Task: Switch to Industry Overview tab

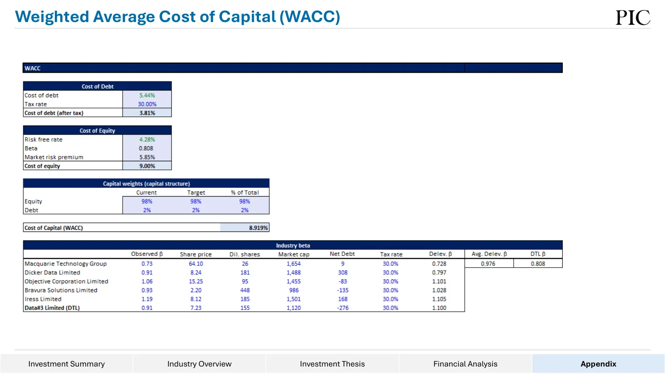Action: pyautogui.click(x=199, y=364)
